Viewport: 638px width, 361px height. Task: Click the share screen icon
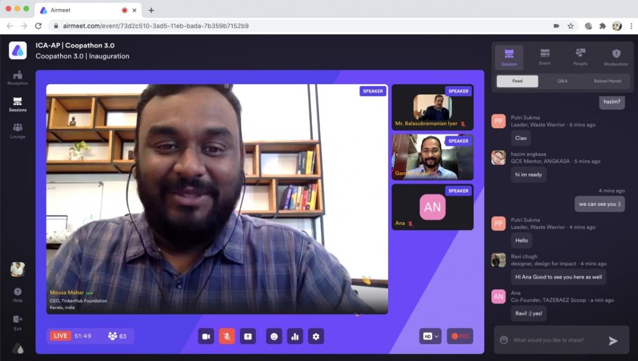pos(247,336)
